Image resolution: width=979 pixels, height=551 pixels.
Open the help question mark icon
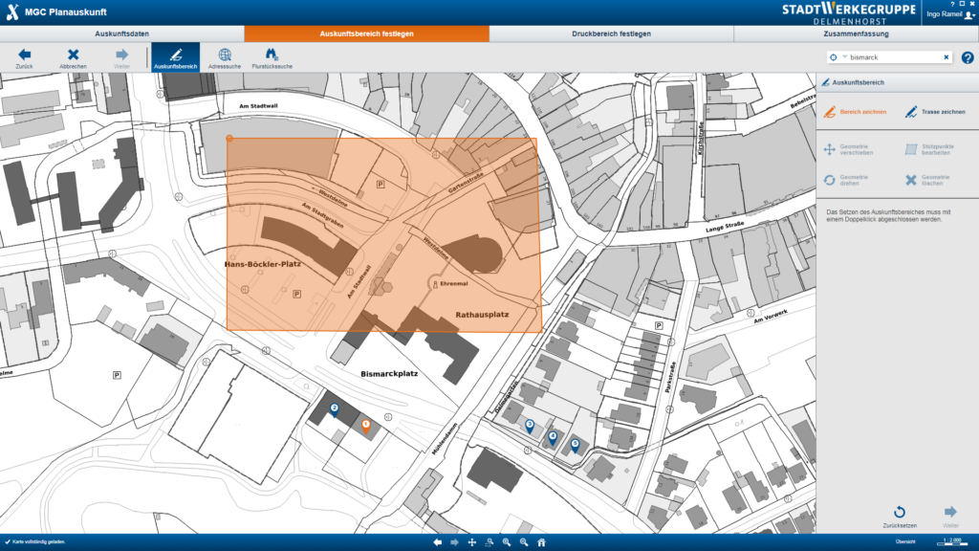tap(968, 57)
